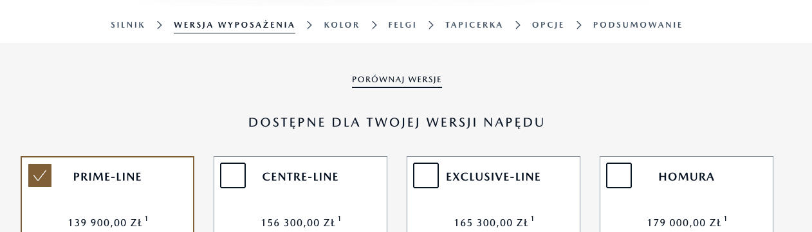Click the chevron arrow after Silnik
The width and height of the screenshot is (812, 232).
160,25
